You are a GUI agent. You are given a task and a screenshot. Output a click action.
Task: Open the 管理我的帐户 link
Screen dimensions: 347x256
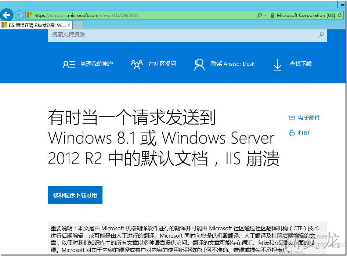[97, 64]
